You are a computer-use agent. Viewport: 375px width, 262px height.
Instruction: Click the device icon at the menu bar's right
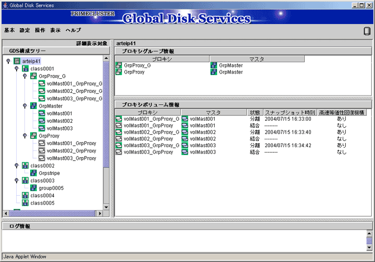coord(367,31)
